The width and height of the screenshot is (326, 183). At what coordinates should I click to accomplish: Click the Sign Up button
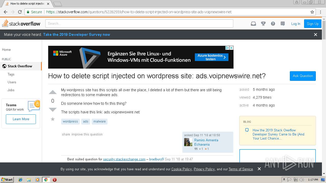tap(313, 24)
